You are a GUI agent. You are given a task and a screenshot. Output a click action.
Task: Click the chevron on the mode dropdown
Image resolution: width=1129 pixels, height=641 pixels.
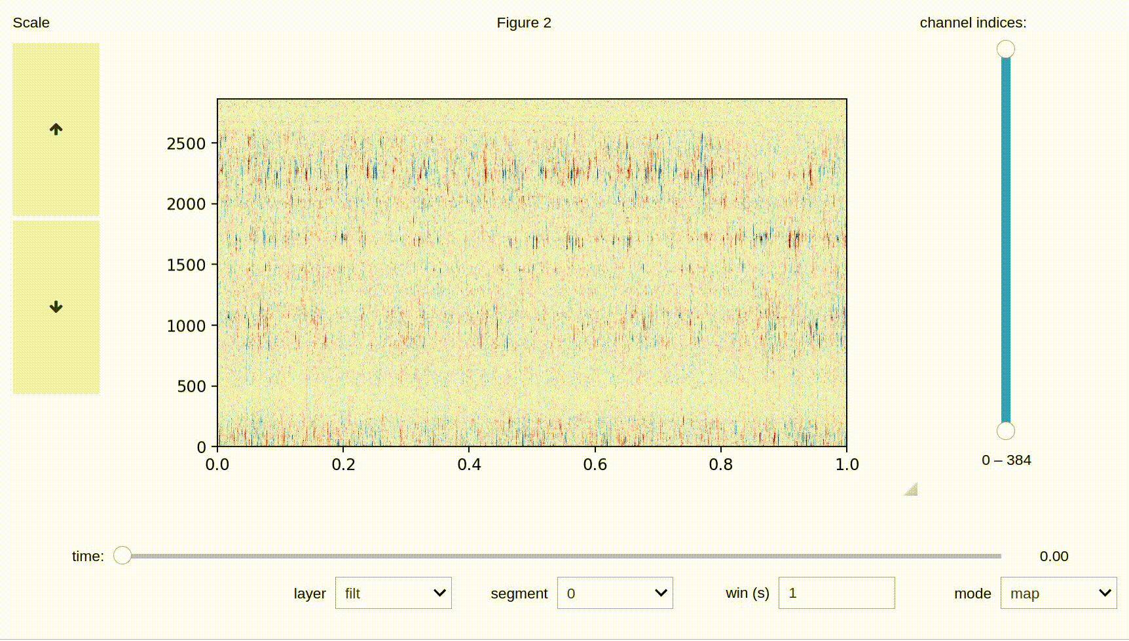pyautogui.click(x=1105, y=593)
